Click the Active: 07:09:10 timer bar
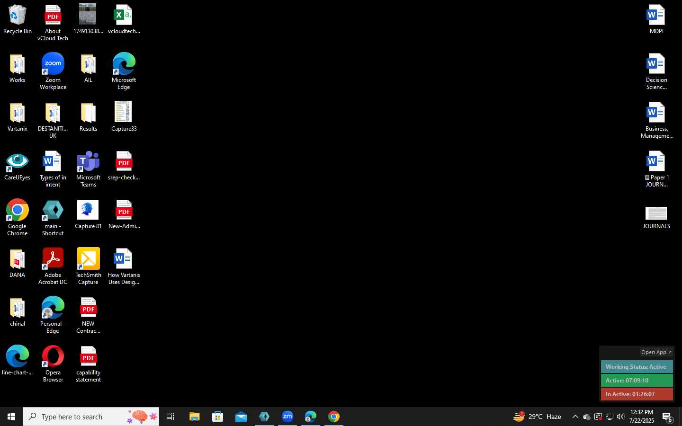 [637, 381]
